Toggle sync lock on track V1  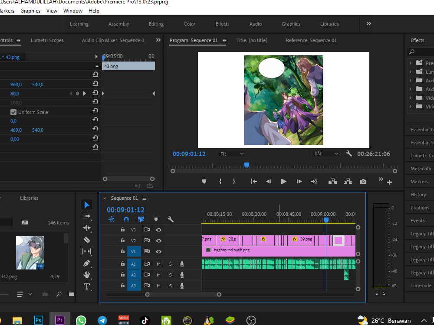tap(147, 251)
